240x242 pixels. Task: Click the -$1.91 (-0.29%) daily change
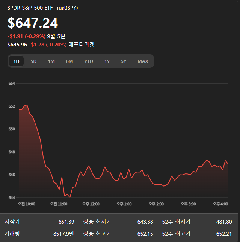(x=26, y=36)
